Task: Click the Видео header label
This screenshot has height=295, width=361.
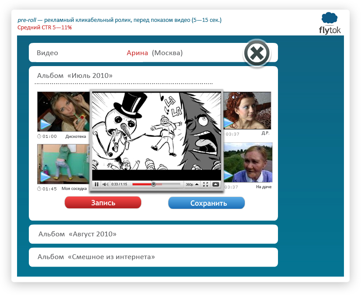Action: pos(48,53)
